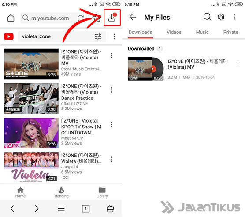Open the browser hamburger menu

pos(61,208)
